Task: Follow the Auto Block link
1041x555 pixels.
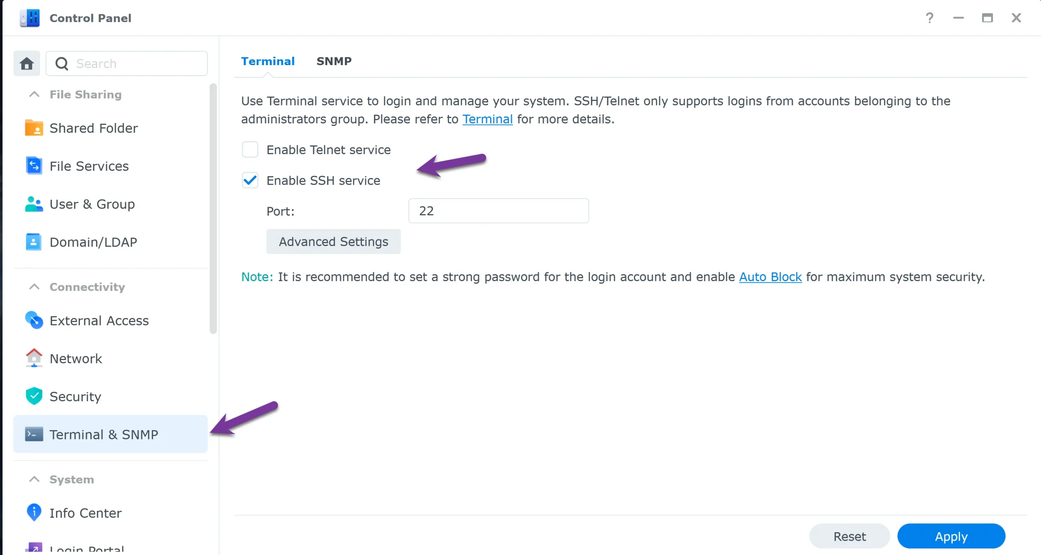Action: point(770,277)
